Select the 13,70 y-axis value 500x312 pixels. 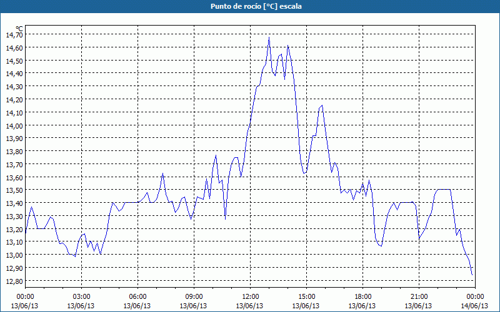[14, 165]
